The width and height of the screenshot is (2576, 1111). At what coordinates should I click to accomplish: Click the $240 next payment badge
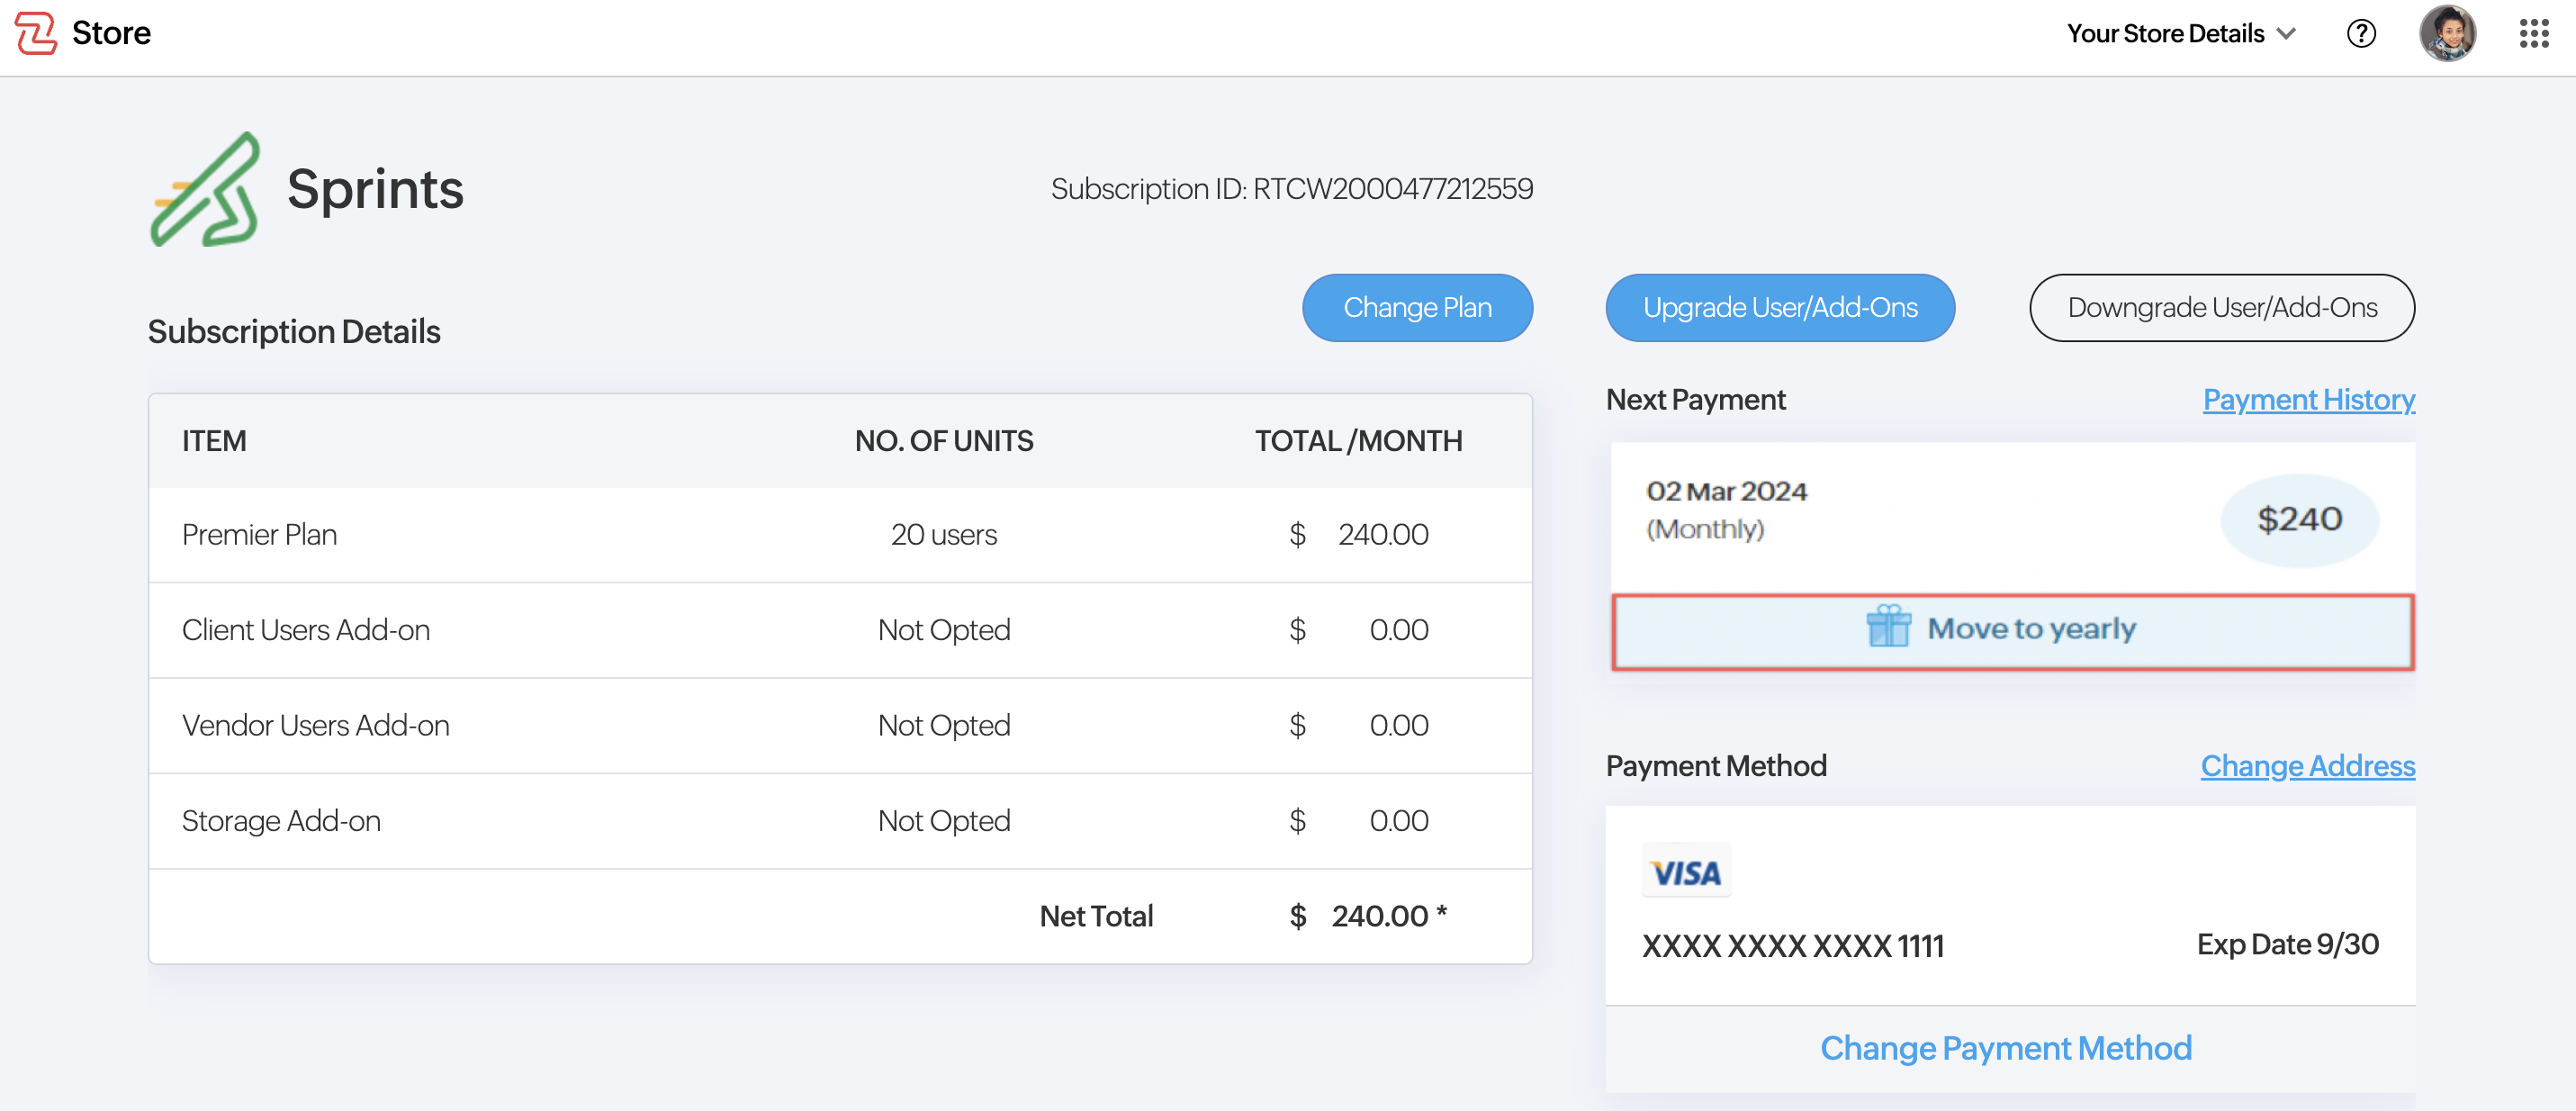point(2299,520)
